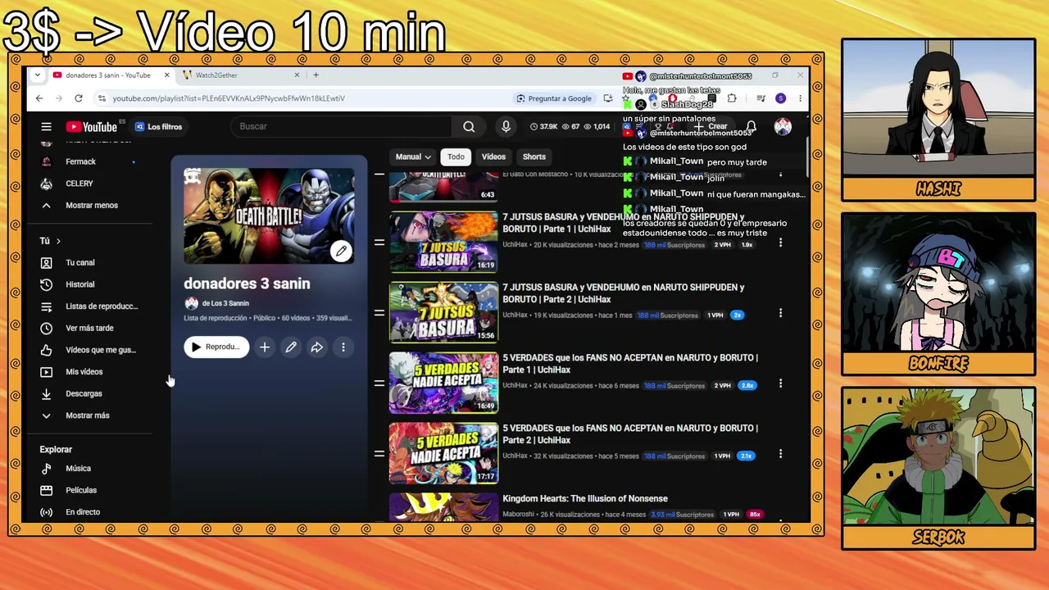This screenshot has height=590, width=1049.
Task: Go back with the browser back arrow
Action: (39, 98)
